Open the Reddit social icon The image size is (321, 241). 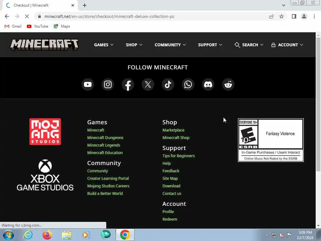tap(228, 84)
